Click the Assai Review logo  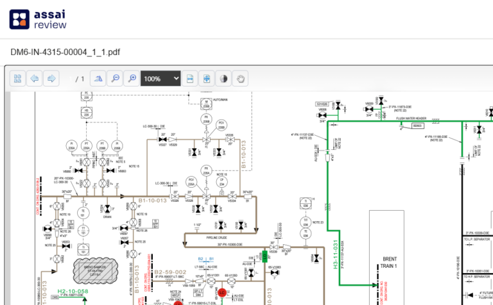[38, 19]
